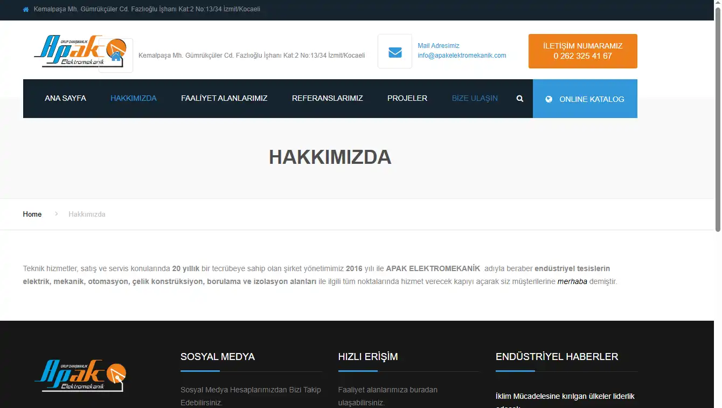The width and height of the screenshot is (722, 408).
Task: Click the ONLINE KATALOG button
Action: click(585, 99)
